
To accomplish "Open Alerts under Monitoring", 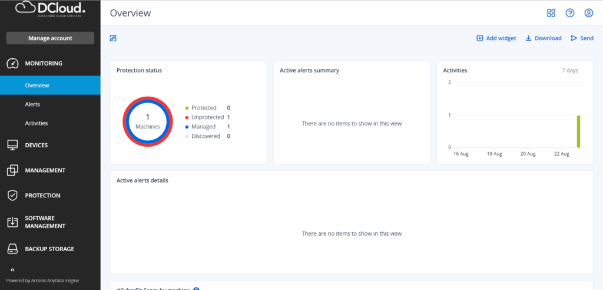I will click(x=32, y=104).
